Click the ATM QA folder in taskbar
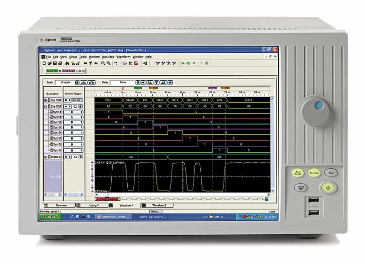The image size is (365, 264). tap(216, 217)
